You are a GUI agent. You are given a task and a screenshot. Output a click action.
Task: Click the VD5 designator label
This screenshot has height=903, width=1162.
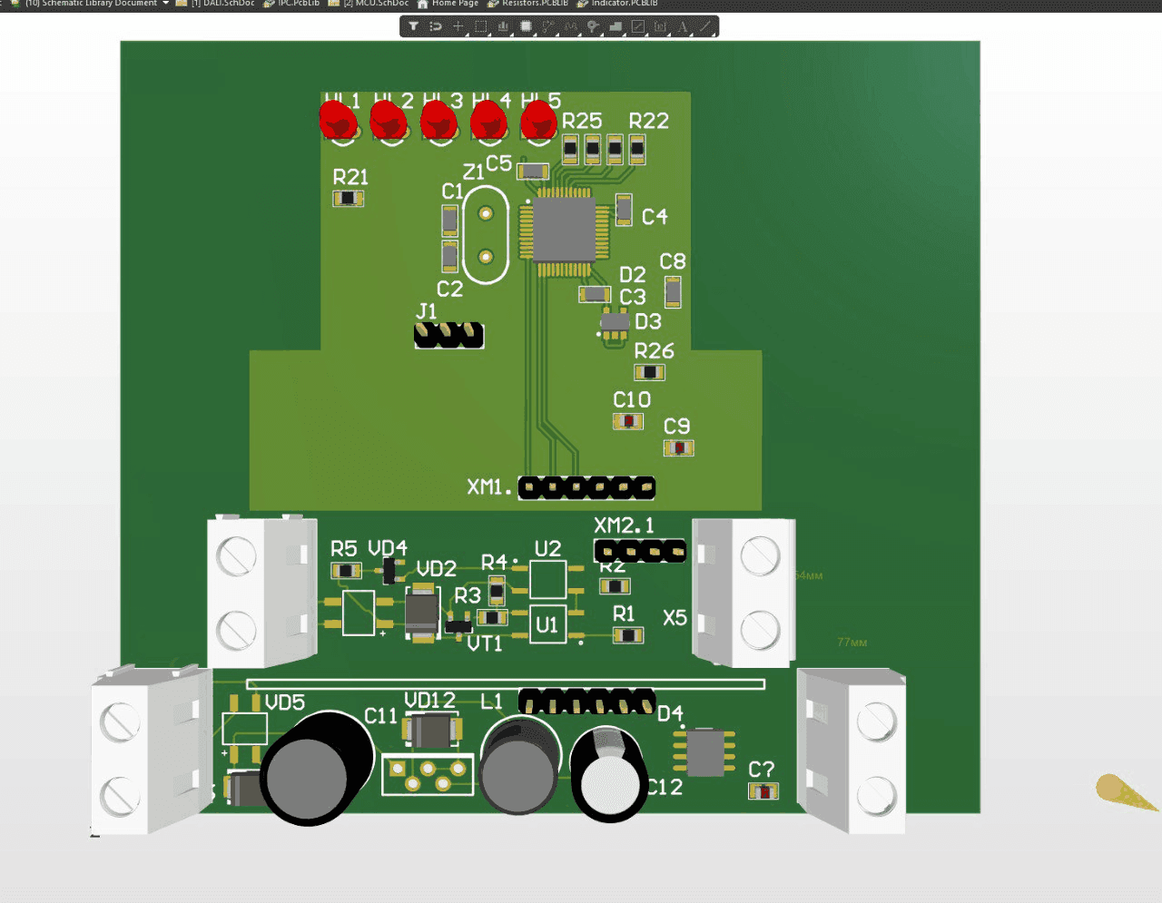click(284, 702)
